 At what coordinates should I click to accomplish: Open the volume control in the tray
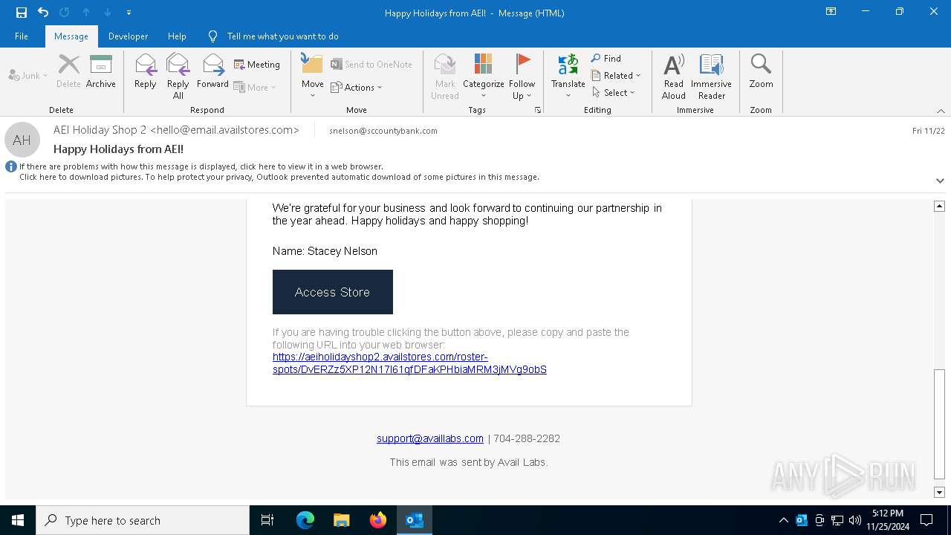tap(855, 520)
